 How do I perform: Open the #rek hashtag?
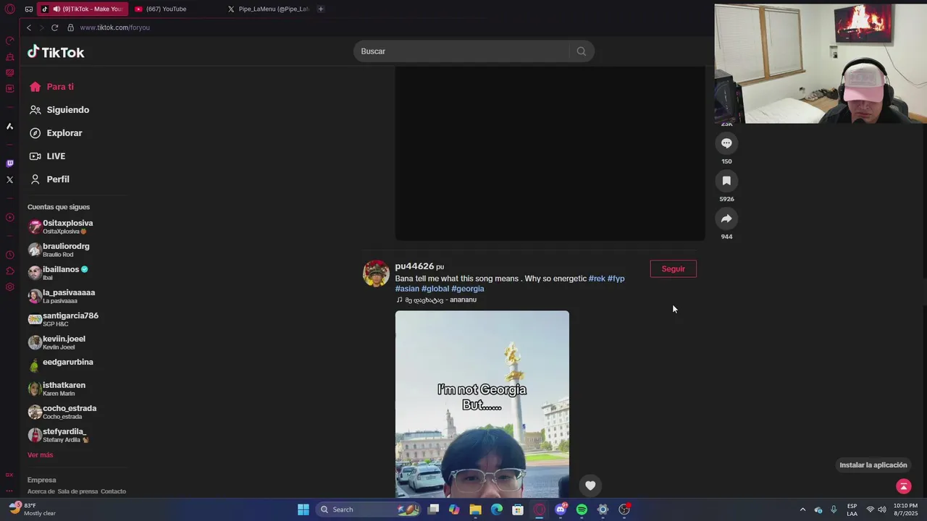click(597, 279)
